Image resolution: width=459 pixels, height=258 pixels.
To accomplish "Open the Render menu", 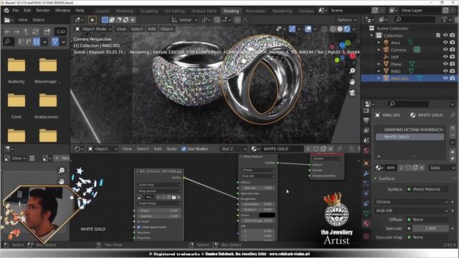I will [x=43, y=10].
